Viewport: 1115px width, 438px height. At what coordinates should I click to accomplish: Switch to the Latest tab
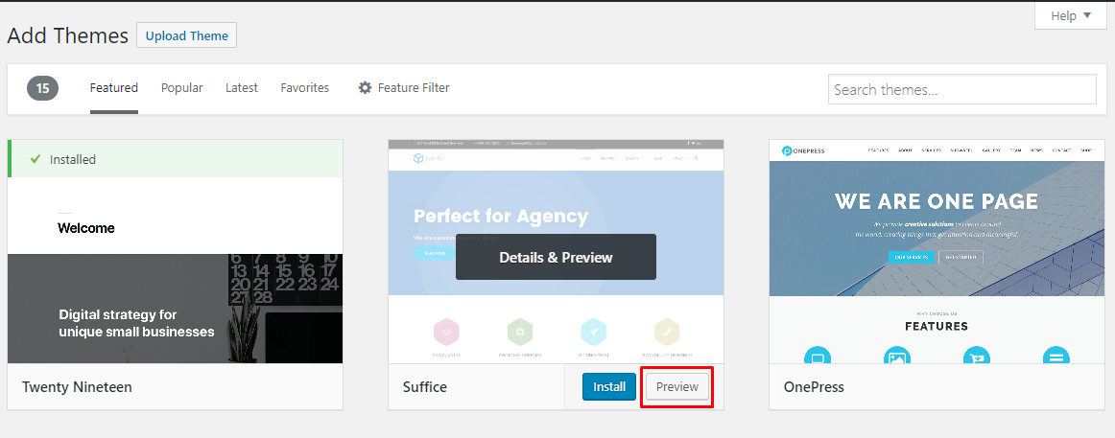[242, 88]
